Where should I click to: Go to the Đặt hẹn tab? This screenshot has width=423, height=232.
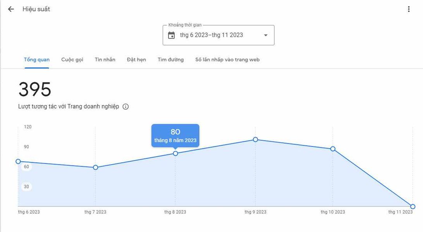[x=136, y=60]
